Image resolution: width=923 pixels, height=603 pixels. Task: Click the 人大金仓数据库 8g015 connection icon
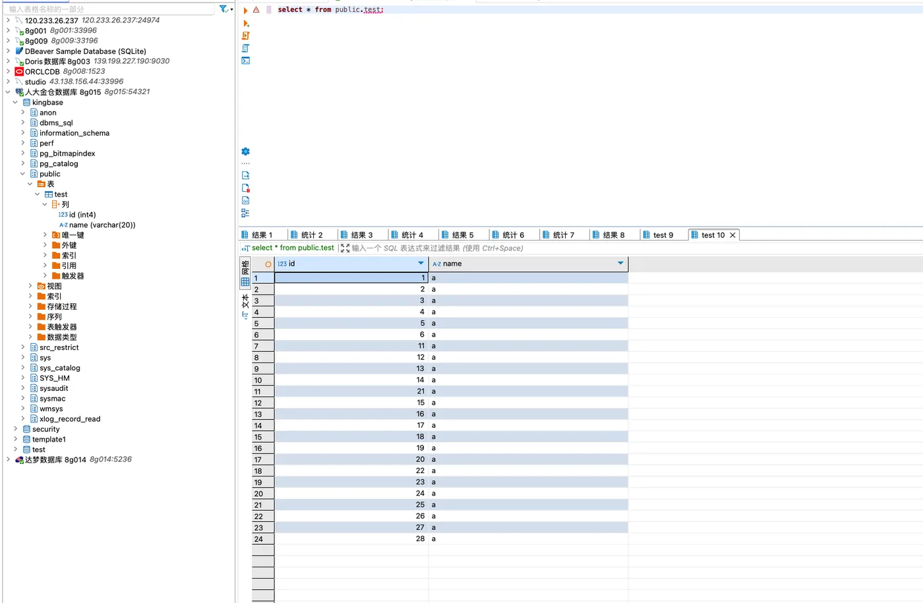(19, 92)
